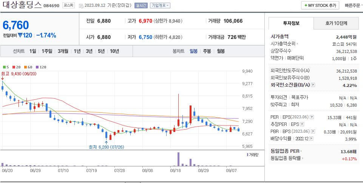Click the stock code 084690

51,6
